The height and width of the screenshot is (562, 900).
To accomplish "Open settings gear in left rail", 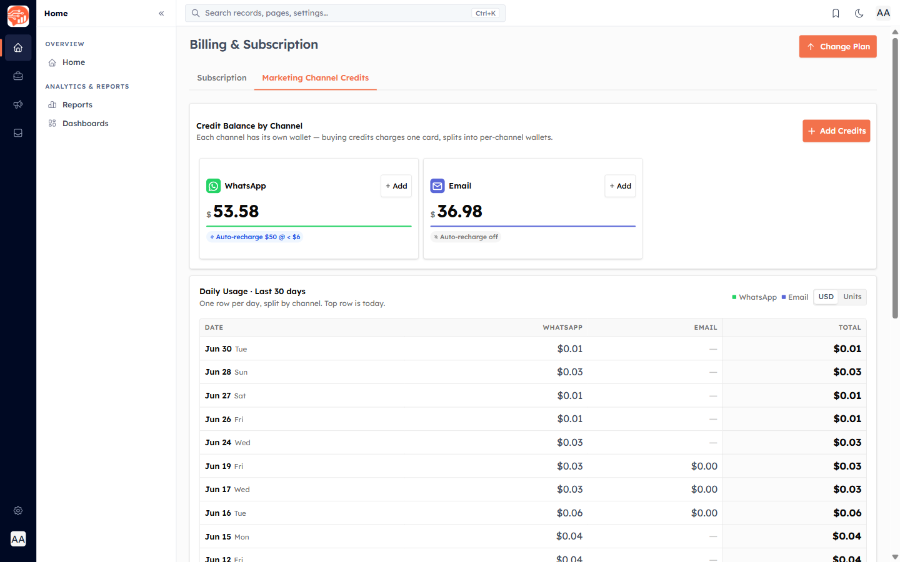I will tap(18, 511).
